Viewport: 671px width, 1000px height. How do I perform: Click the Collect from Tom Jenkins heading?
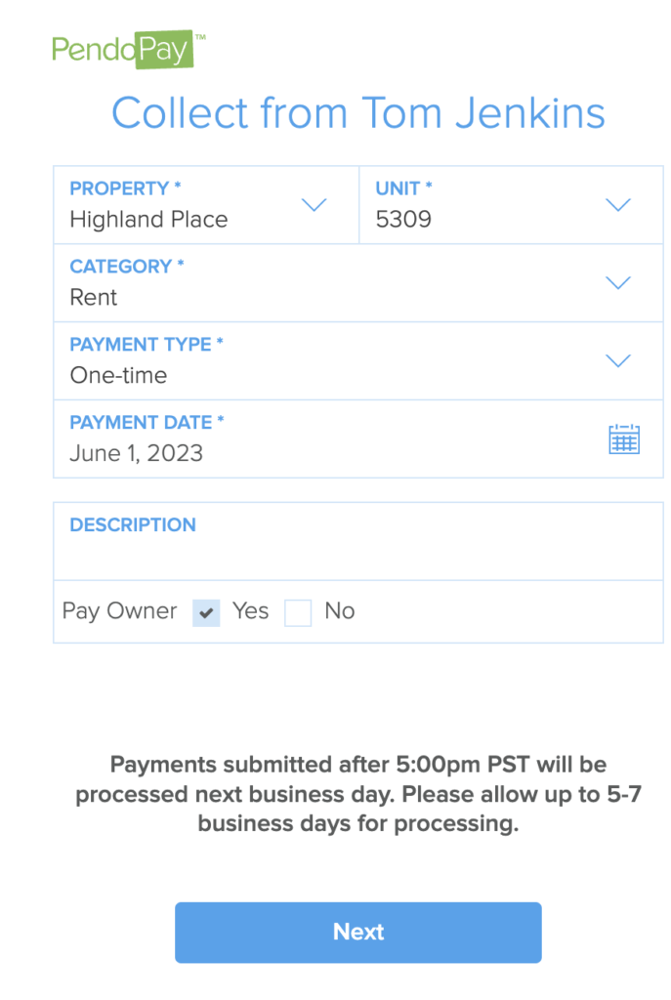pos(358,113)
